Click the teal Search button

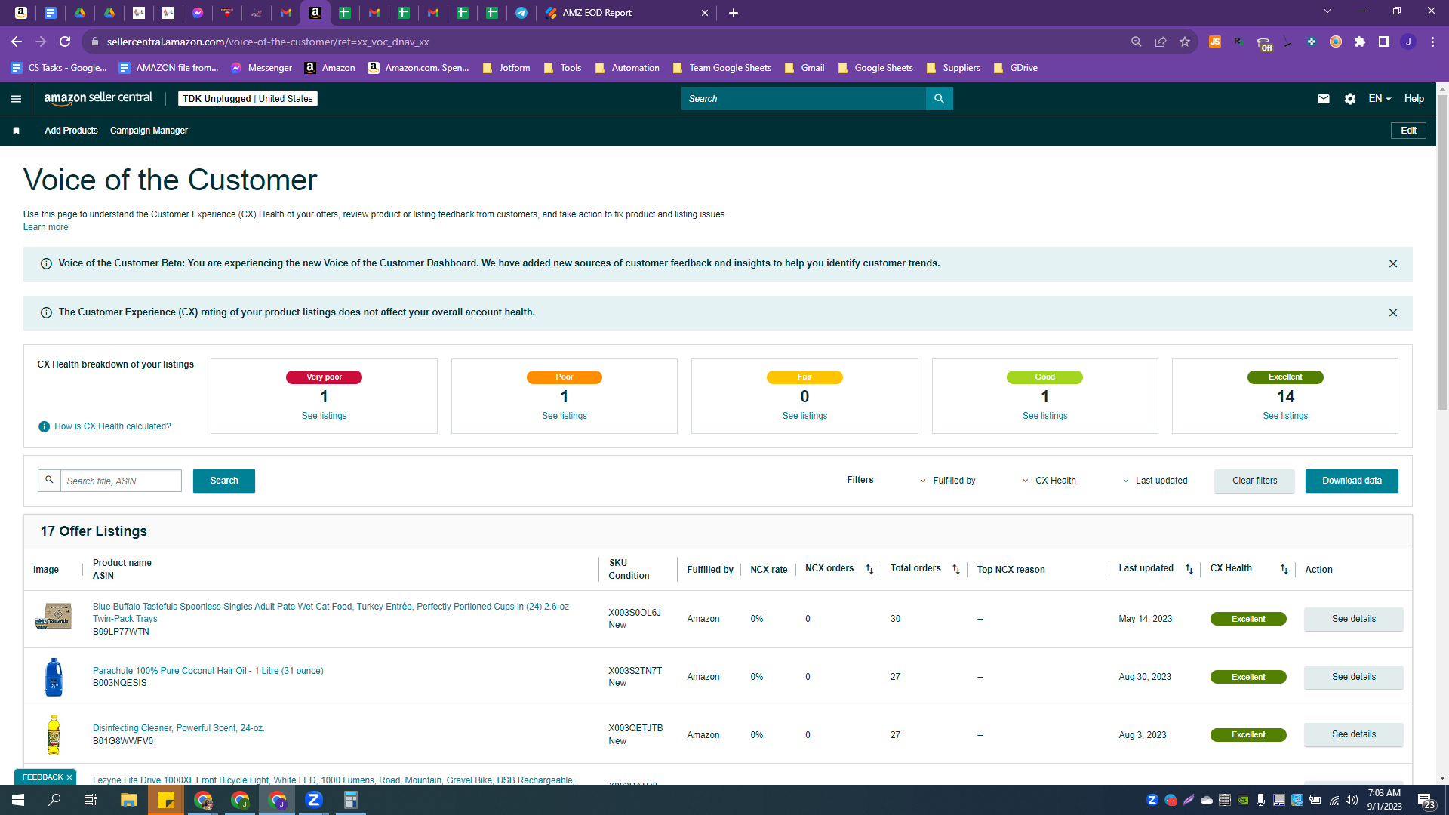tap(224, 481)
